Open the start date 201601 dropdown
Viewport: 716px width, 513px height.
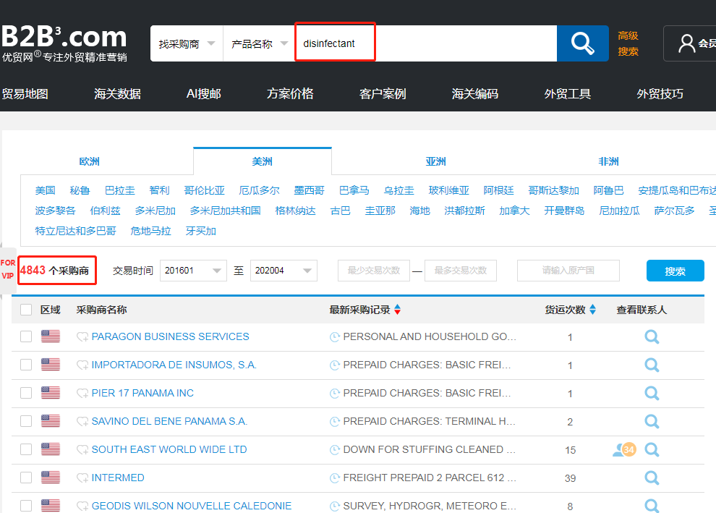click(x=192, y=271)
